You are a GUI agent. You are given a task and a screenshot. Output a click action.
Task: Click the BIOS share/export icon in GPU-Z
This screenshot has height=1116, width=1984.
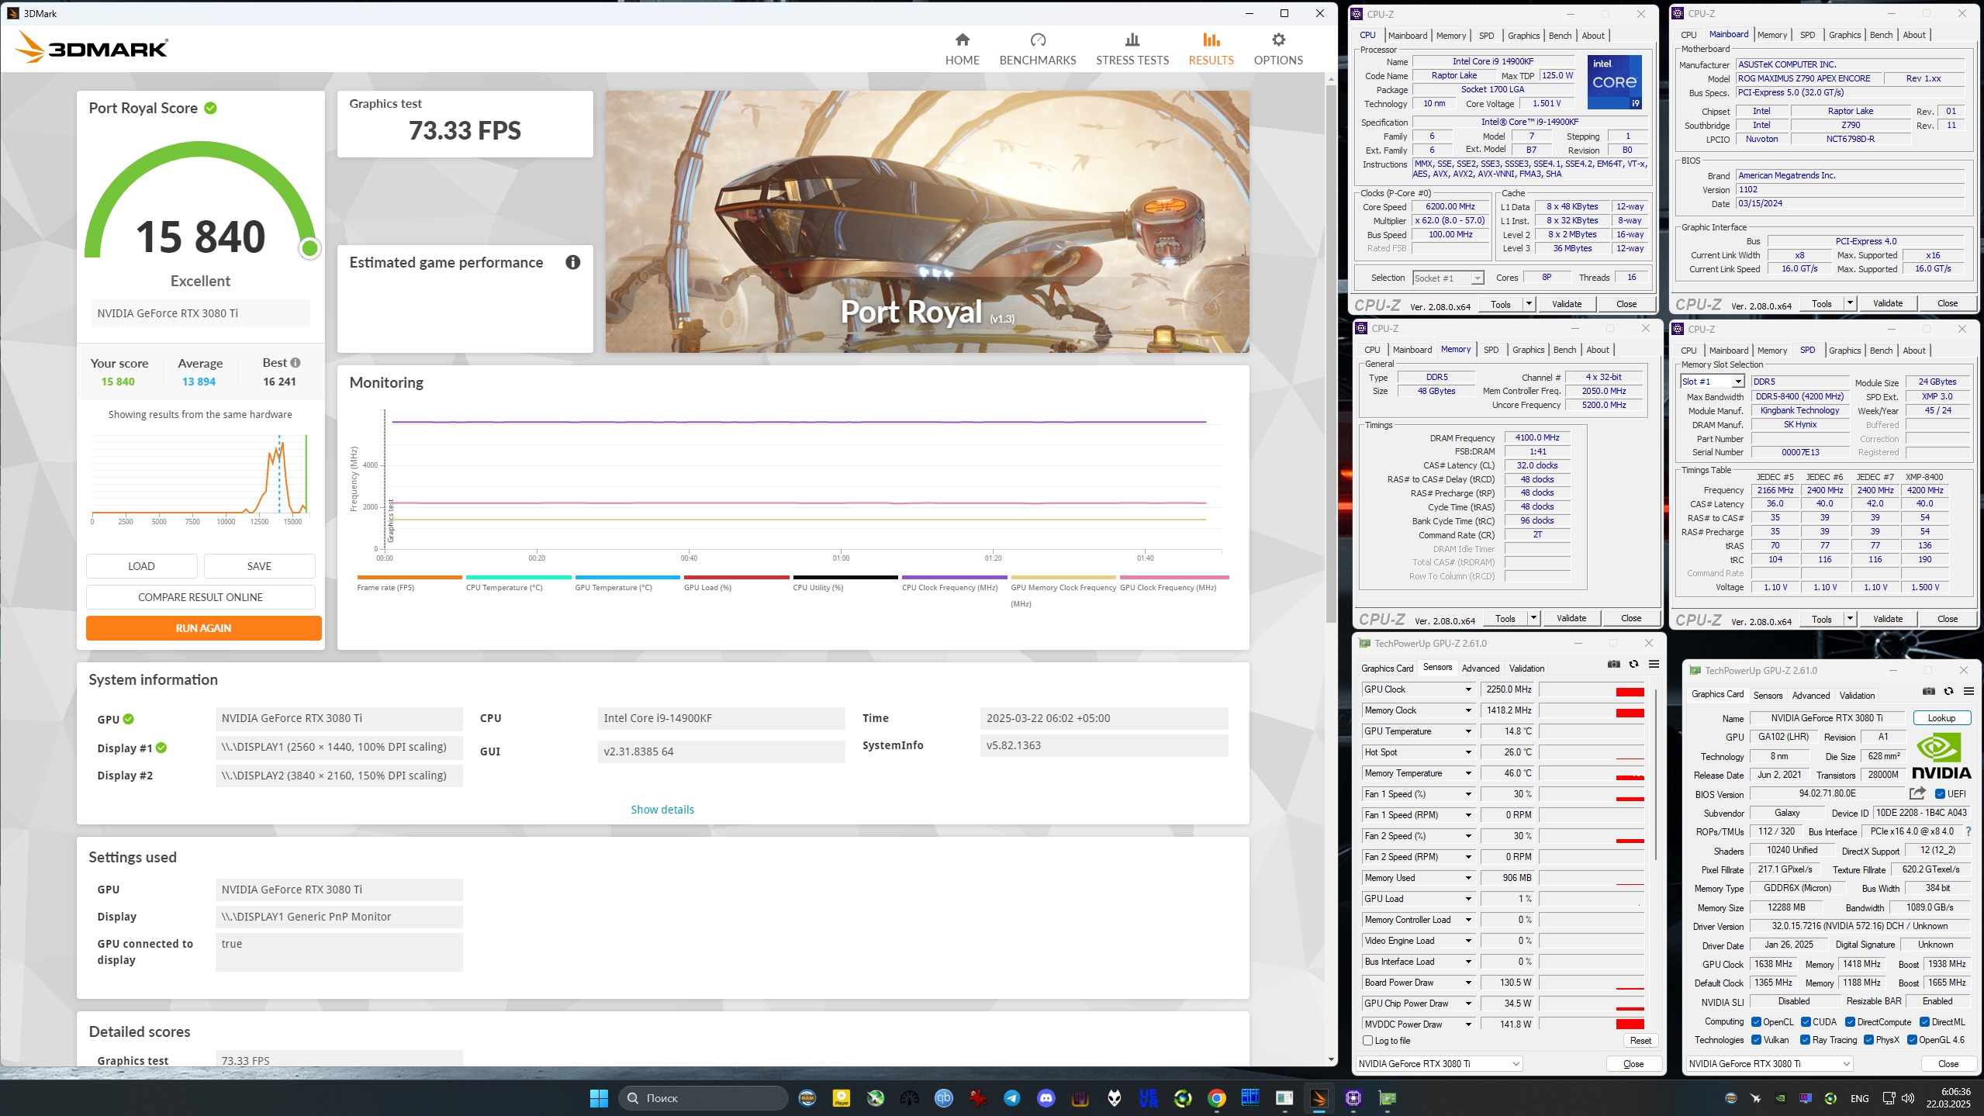click(1917, 793)
